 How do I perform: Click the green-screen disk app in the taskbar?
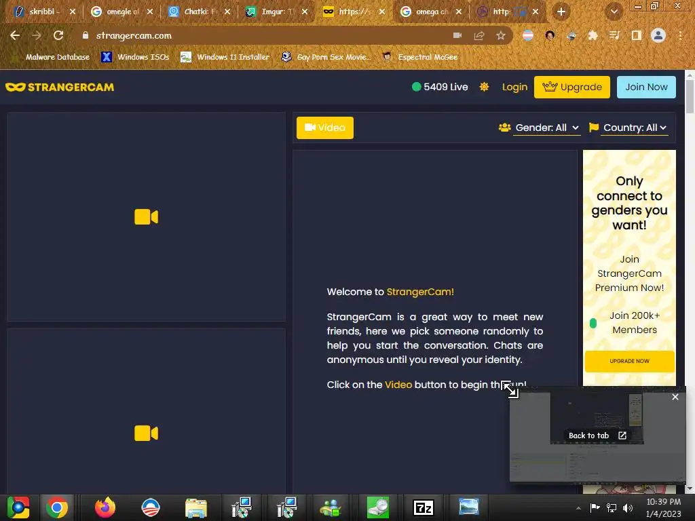pos(377,507)
